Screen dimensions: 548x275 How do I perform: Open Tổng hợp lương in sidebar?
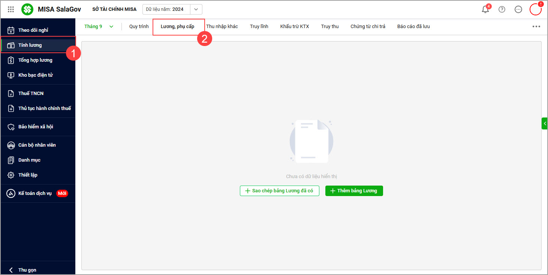[37, 60]
